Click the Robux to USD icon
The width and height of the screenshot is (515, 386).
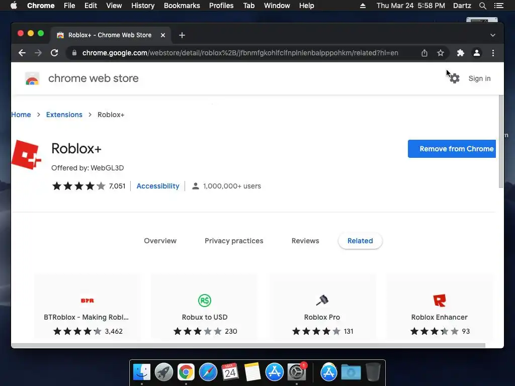click(205, 301)
